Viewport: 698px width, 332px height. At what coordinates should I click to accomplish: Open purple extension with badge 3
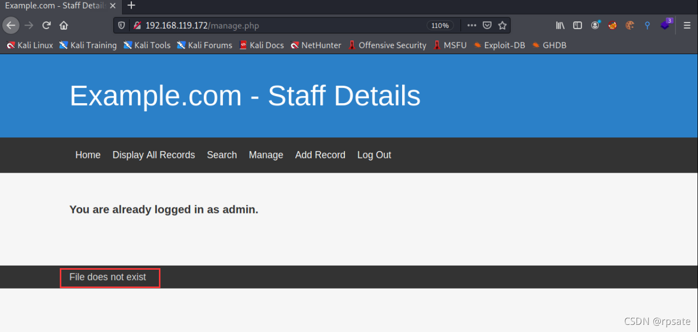pyautogui.click(x=666, y=24)
